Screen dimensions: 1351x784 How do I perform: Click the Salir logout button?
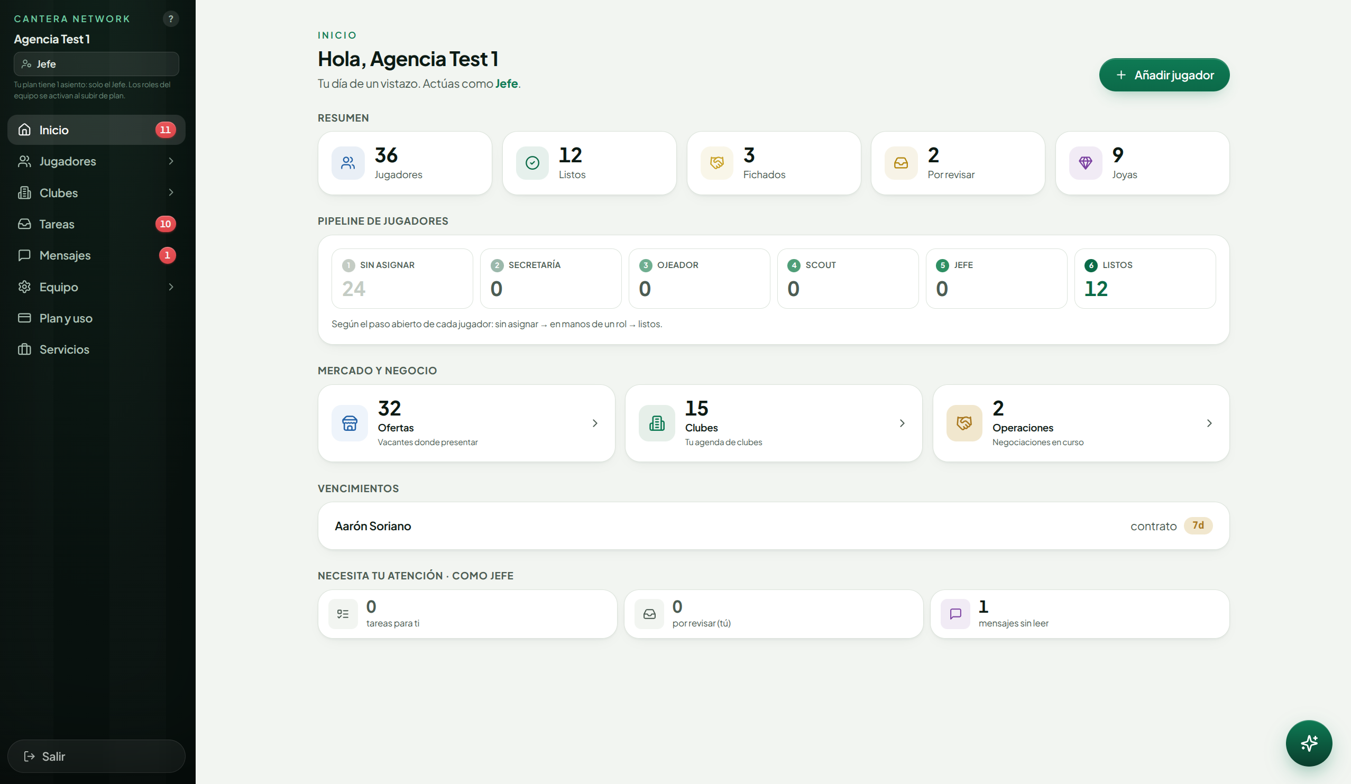96,756
